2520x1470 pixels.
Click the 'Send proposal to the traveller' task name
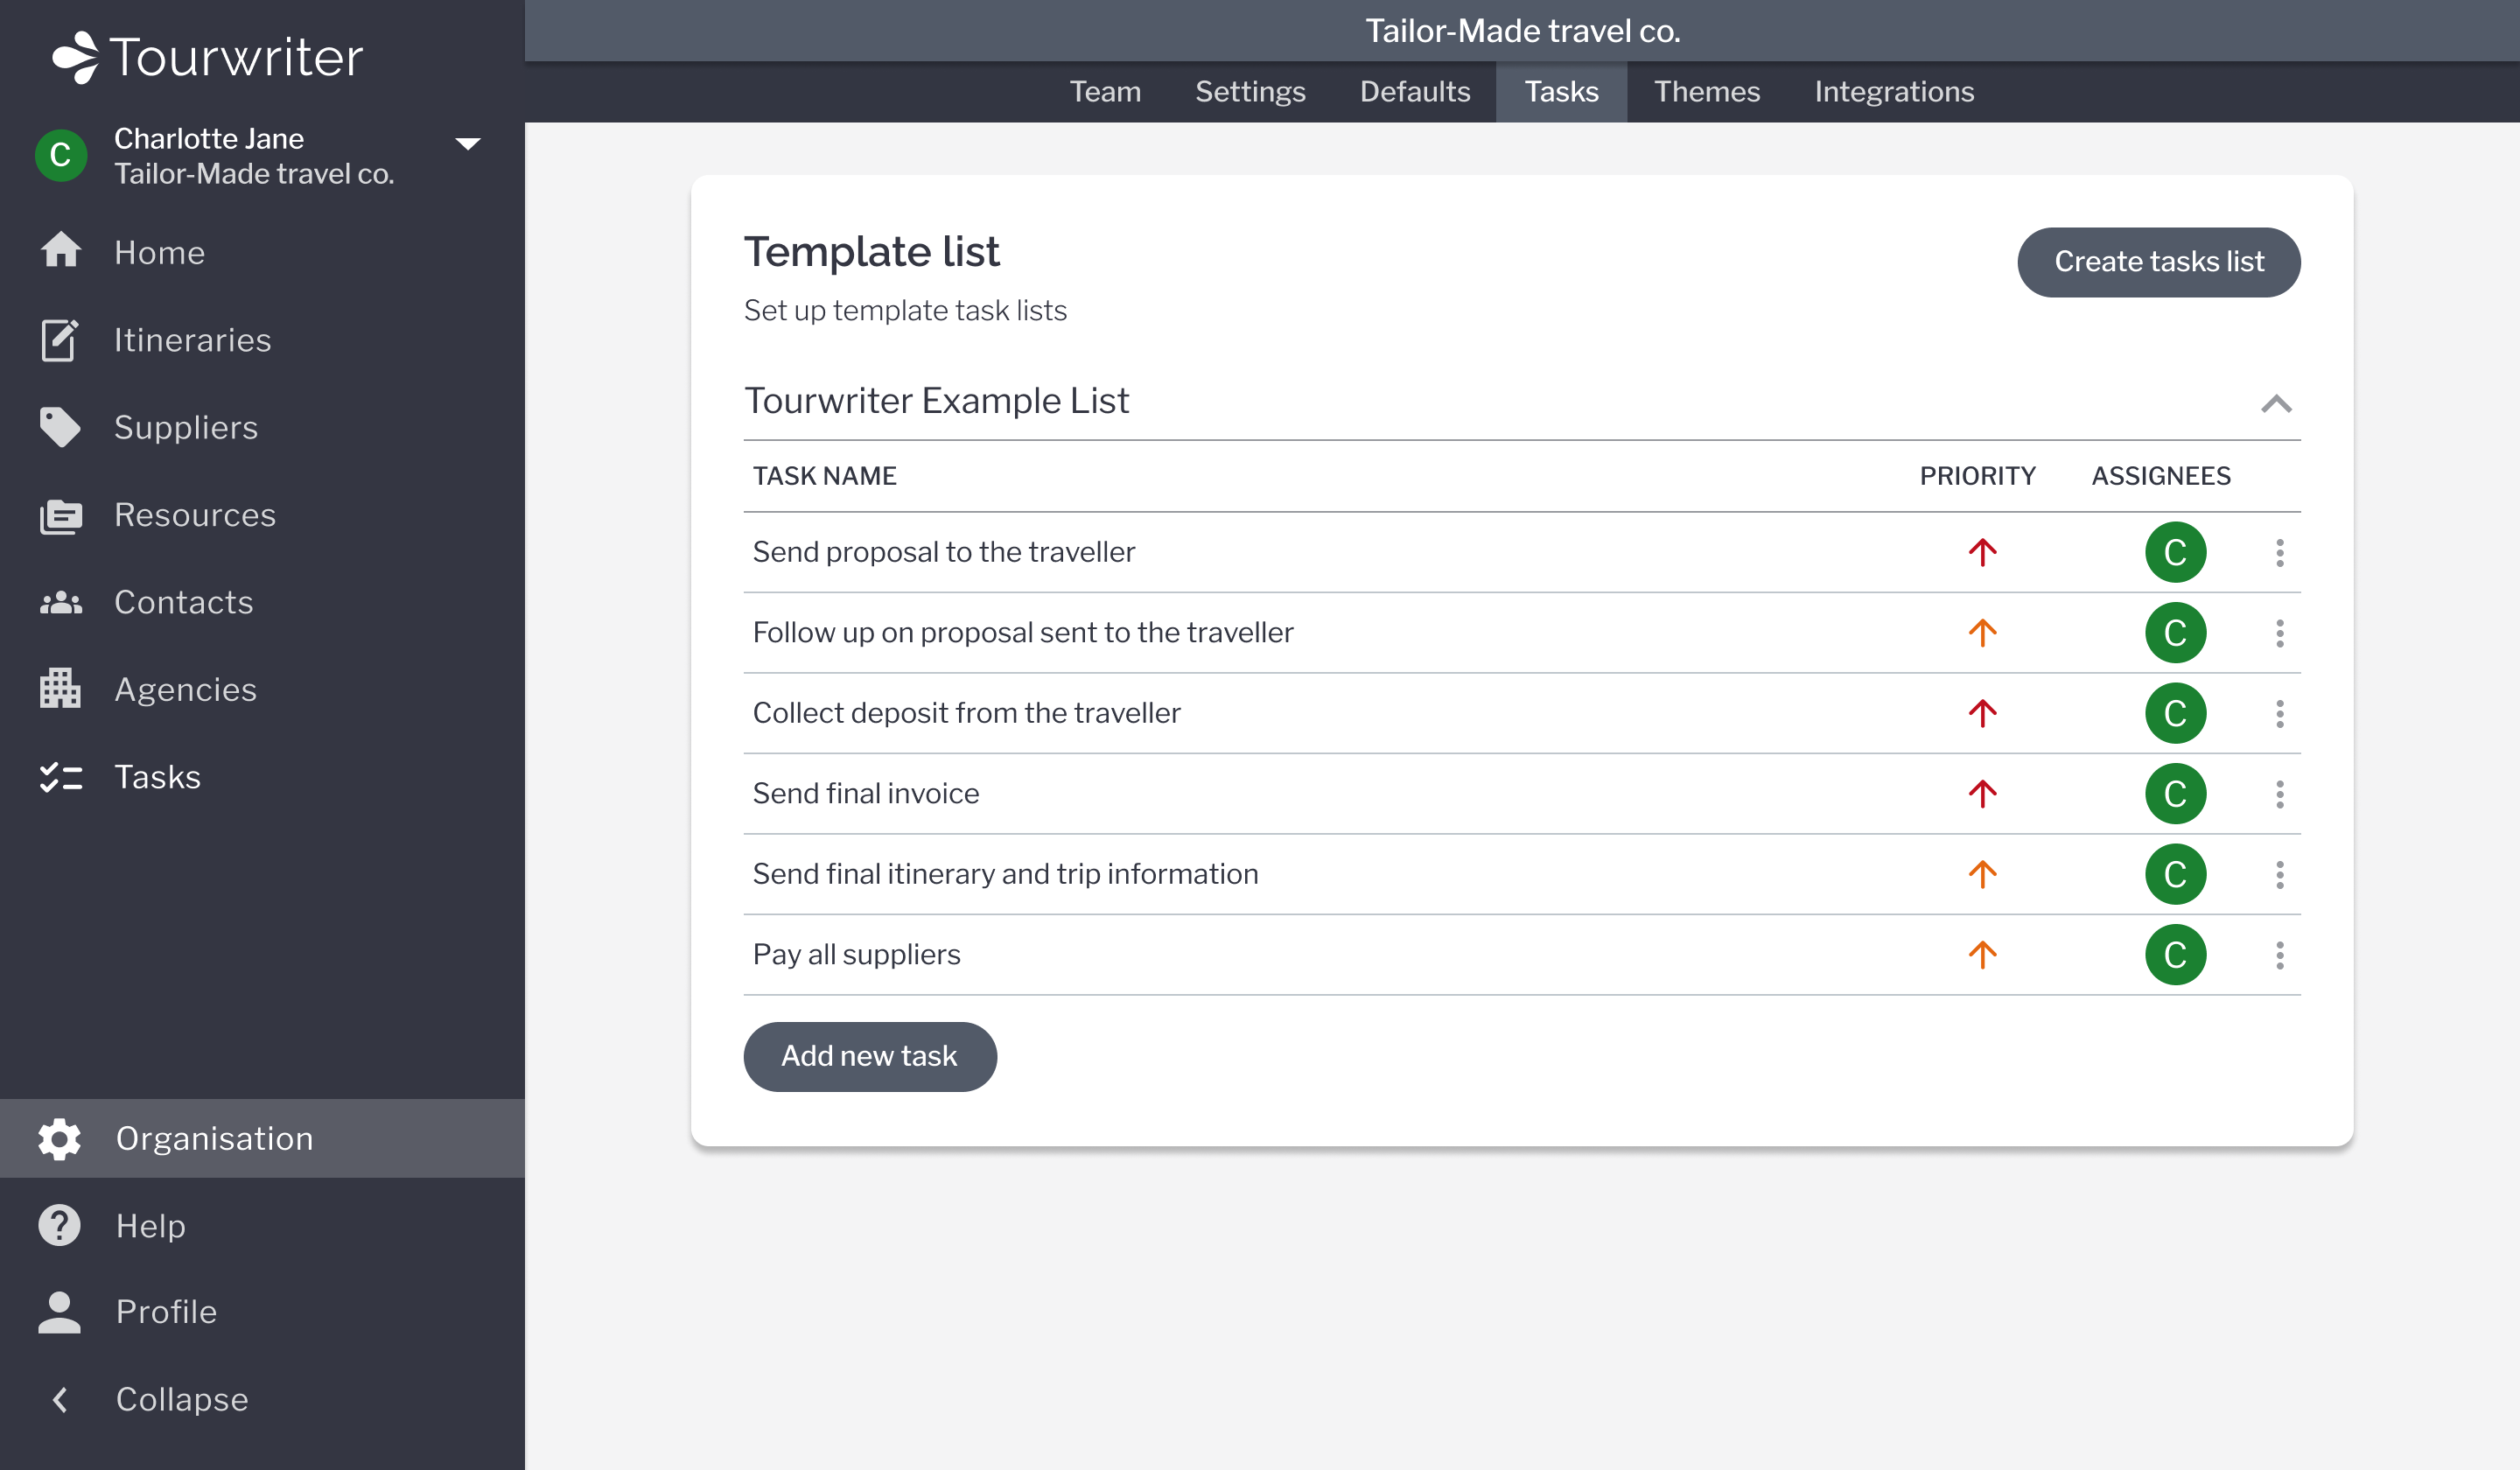(x=943, y=552)
